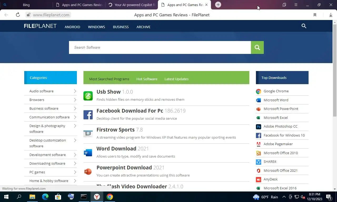Switch to the Bing browser tab
This screenshot has width=337, height=202.
(26, 5)
